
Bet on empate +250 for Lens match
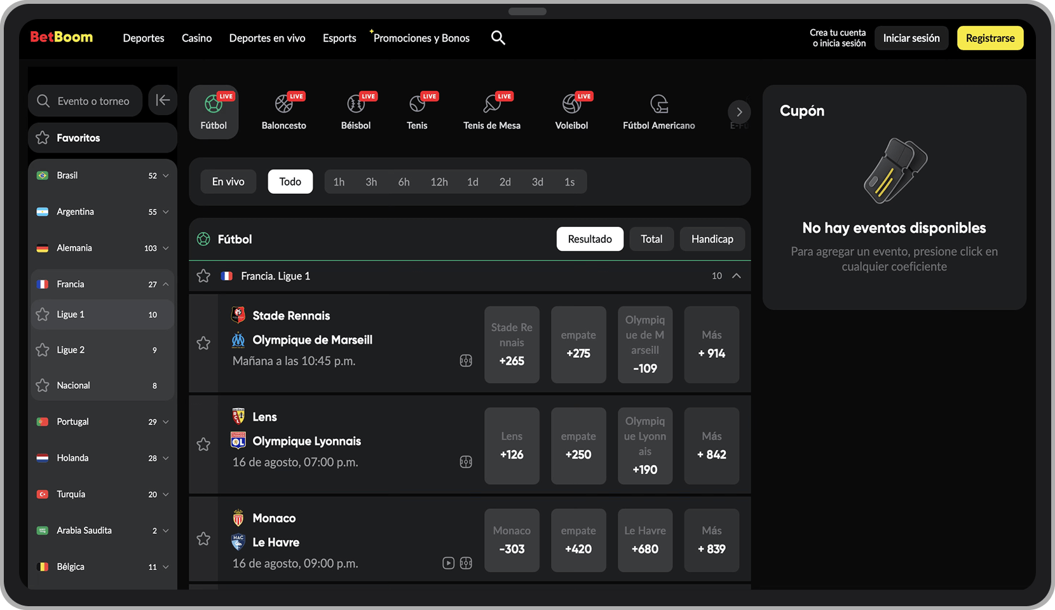click(x=578, y=445)
